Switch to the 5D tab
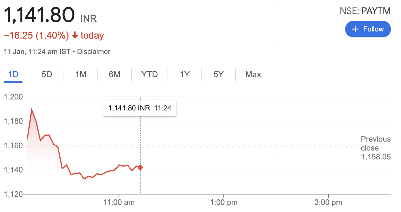401x212 pixels. [x=47, y=74]
